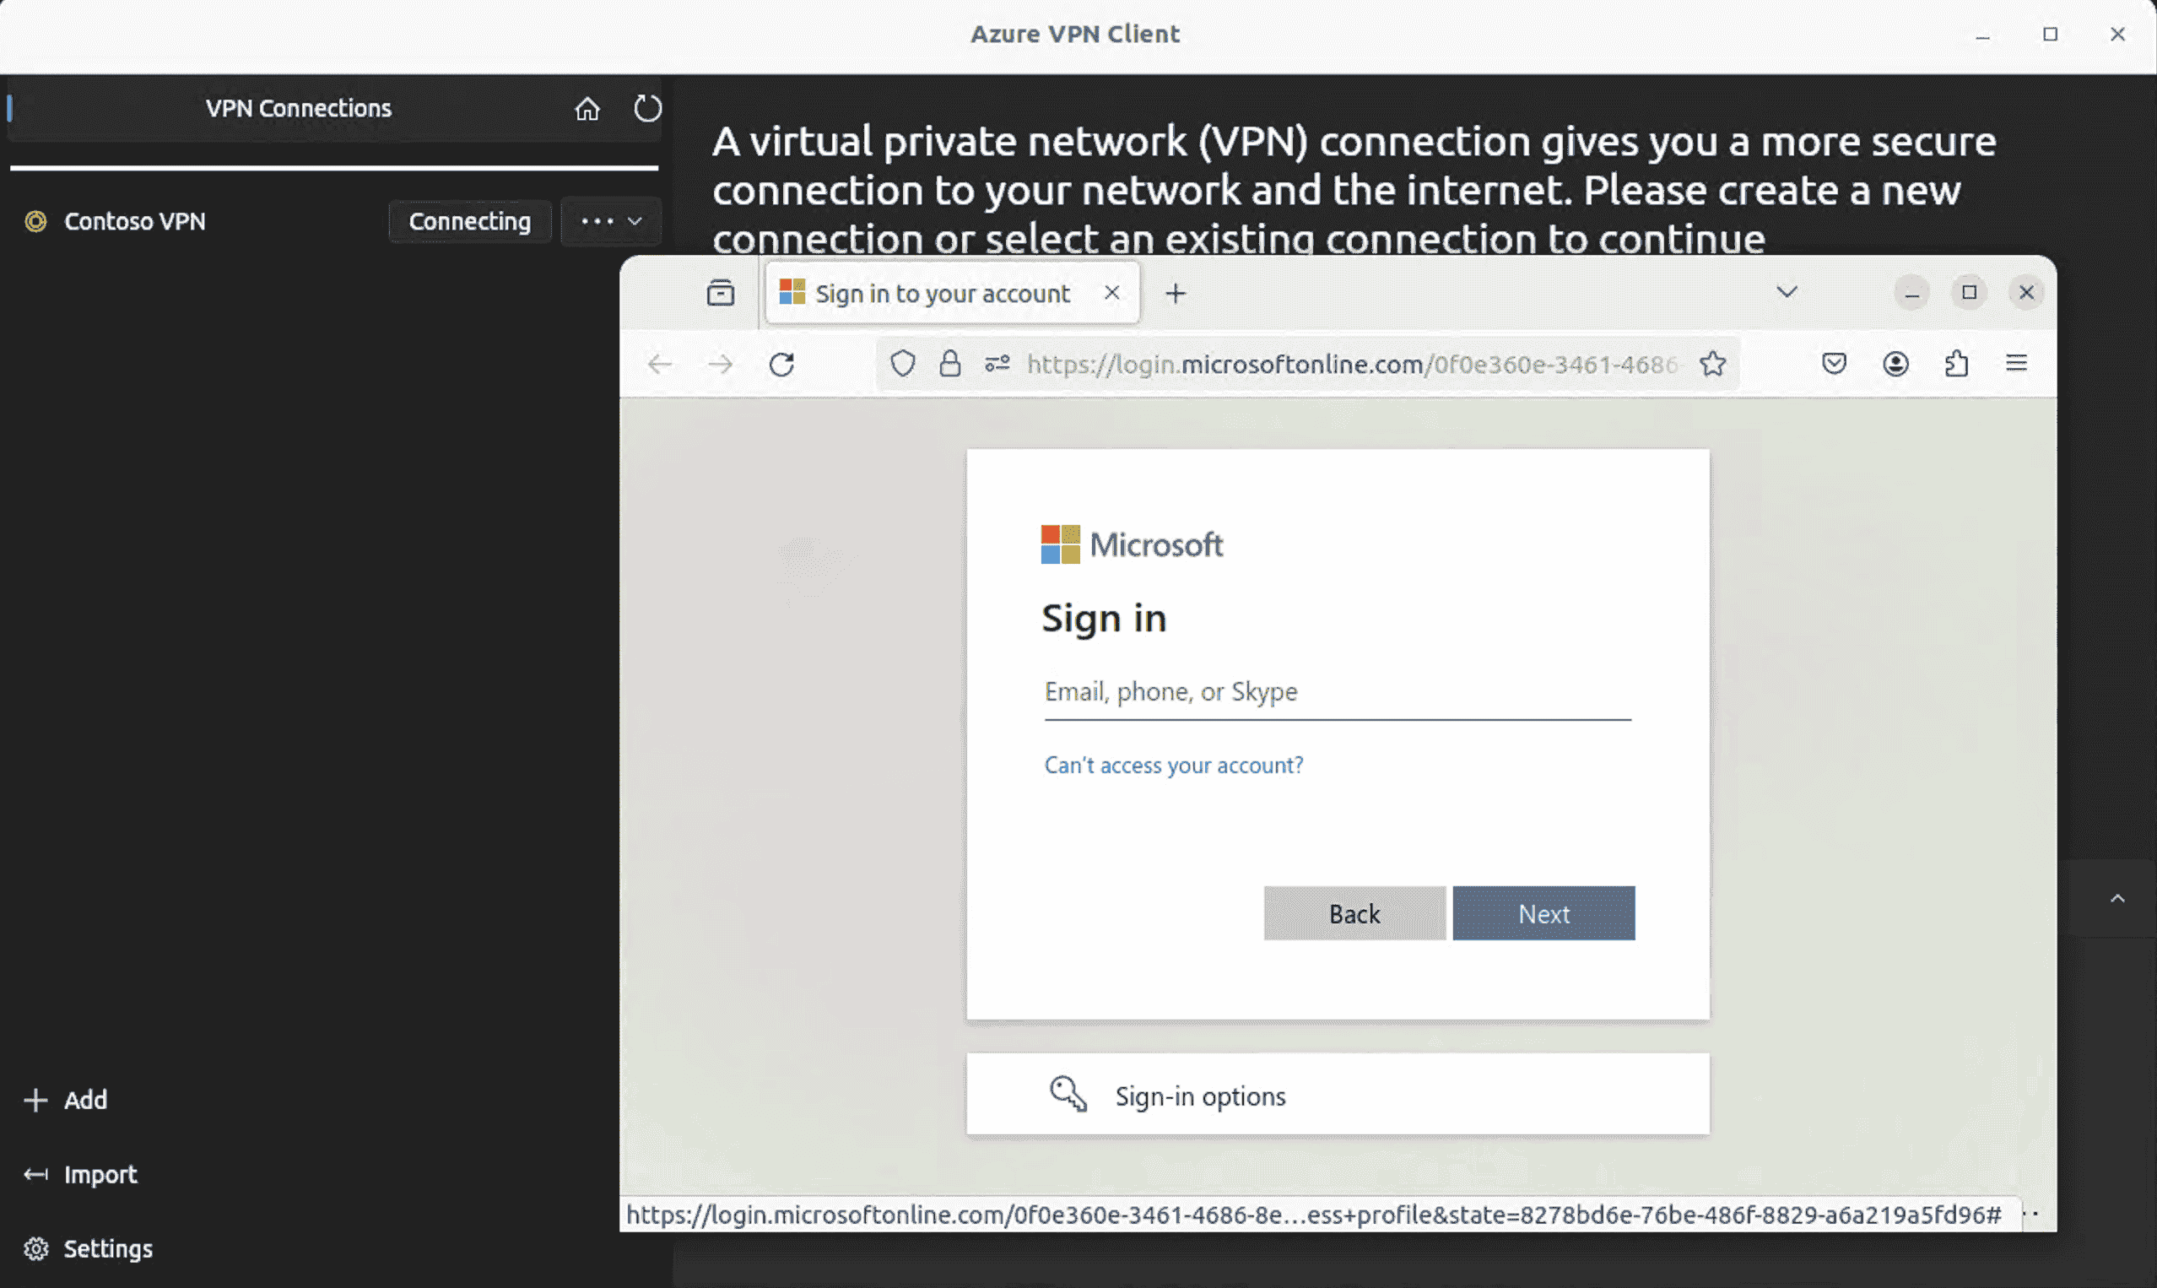The height and width of the screenshot is (1288, 2157).
Task: Switch to the Sign in to your account tab
Action: coord(942,294)
